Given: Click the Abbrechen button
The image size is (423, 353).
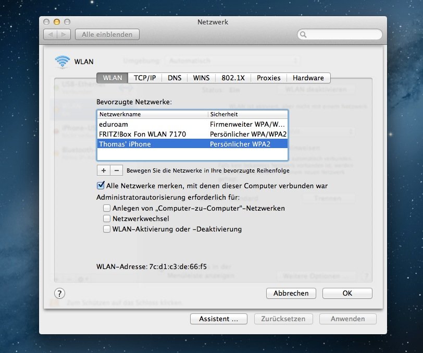Looking at the screenshot, I should click(291, 294).
